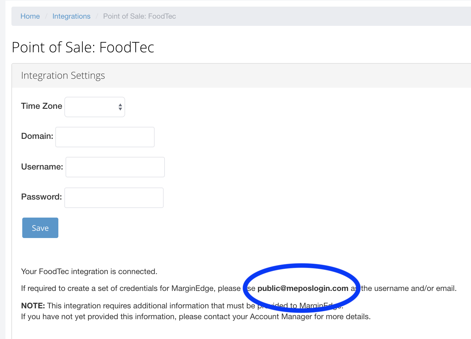
Task: Click the Time Zone selector's down arrow
Action: (x=120, y=109)
